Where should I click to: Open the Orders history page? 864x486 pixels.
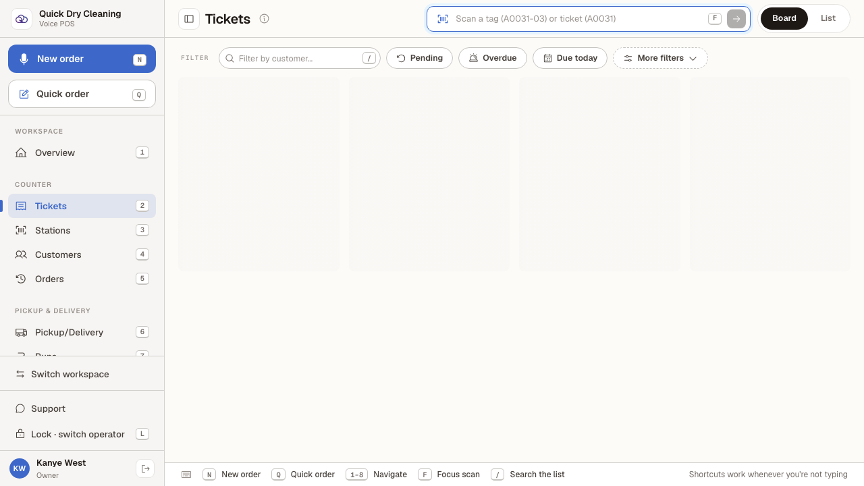[82, 279]
